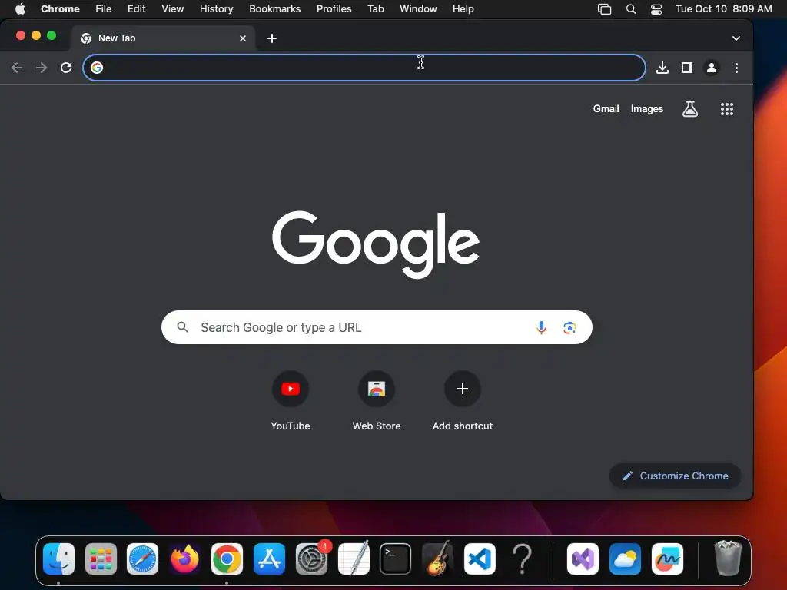Follow the Gmail link
The width and height of the screenshot is (787, 590).
pos(606,108)
